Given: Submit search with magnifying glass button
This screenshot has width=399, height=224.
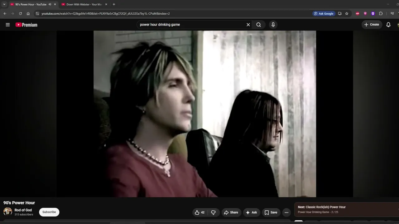Looking at the screenshot, I should click(x=259, y=25).
